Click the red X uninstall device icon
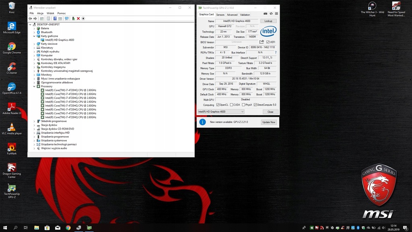The height and width of the screenshot is (232, 412). click(x=78, y=19)
